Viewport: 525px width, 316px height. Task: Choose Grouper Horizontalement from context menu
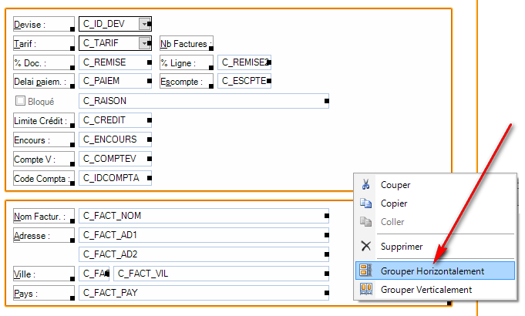[432, 271]
